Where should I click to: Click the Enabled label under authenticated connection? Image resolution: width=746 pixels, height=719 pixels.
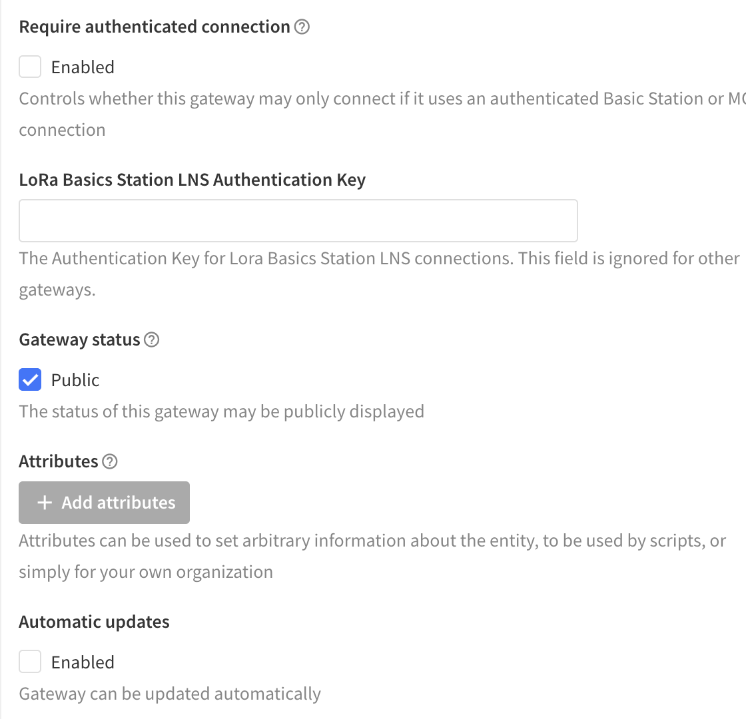pos(83,67)
